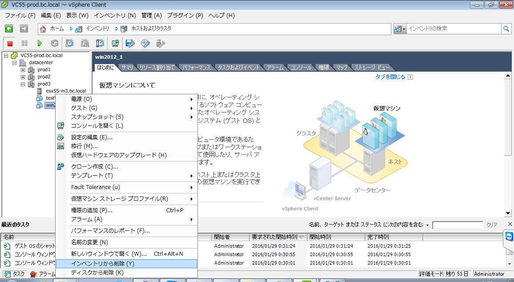The image size is (514, 282).
Task: Collapse the prod3 cluster node
Action: [x=23, y=84]
